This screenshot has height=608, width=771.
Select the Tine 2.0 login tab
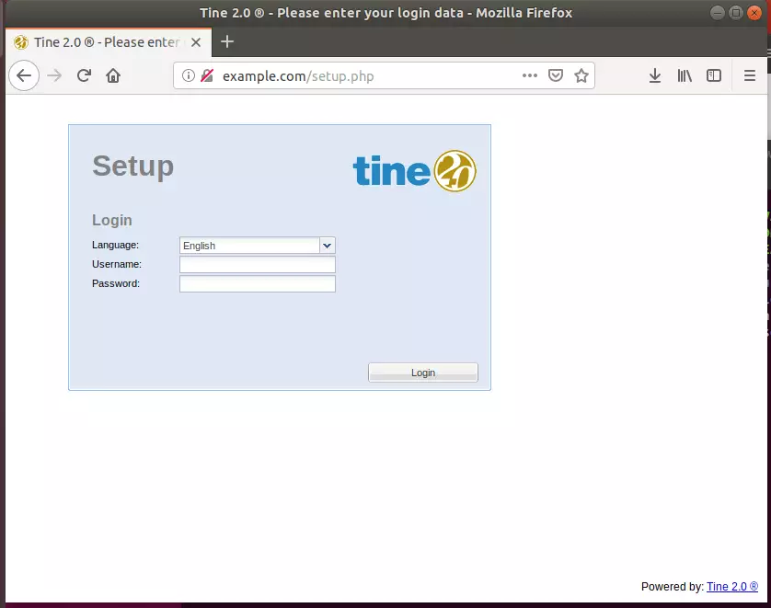point(109,42)
